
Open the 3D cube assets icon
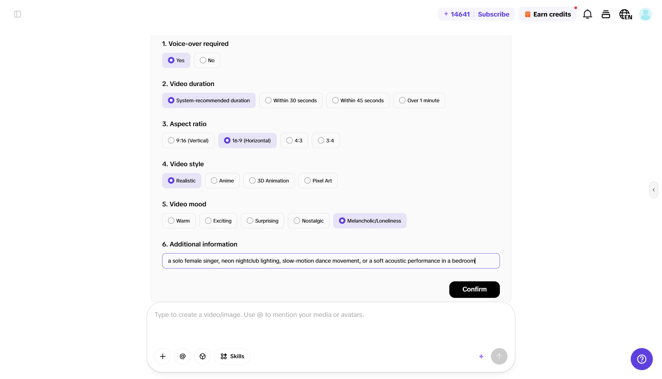click(203, 356)
